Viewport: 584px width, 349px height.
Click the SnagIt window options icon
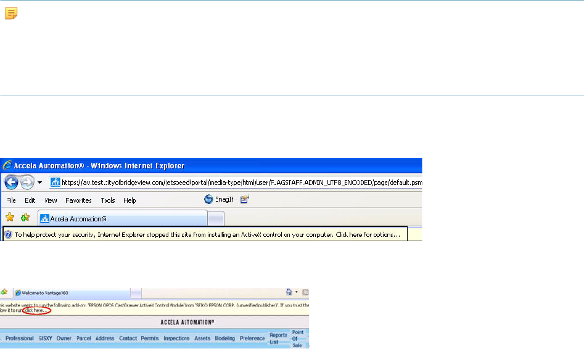point(245,199)
